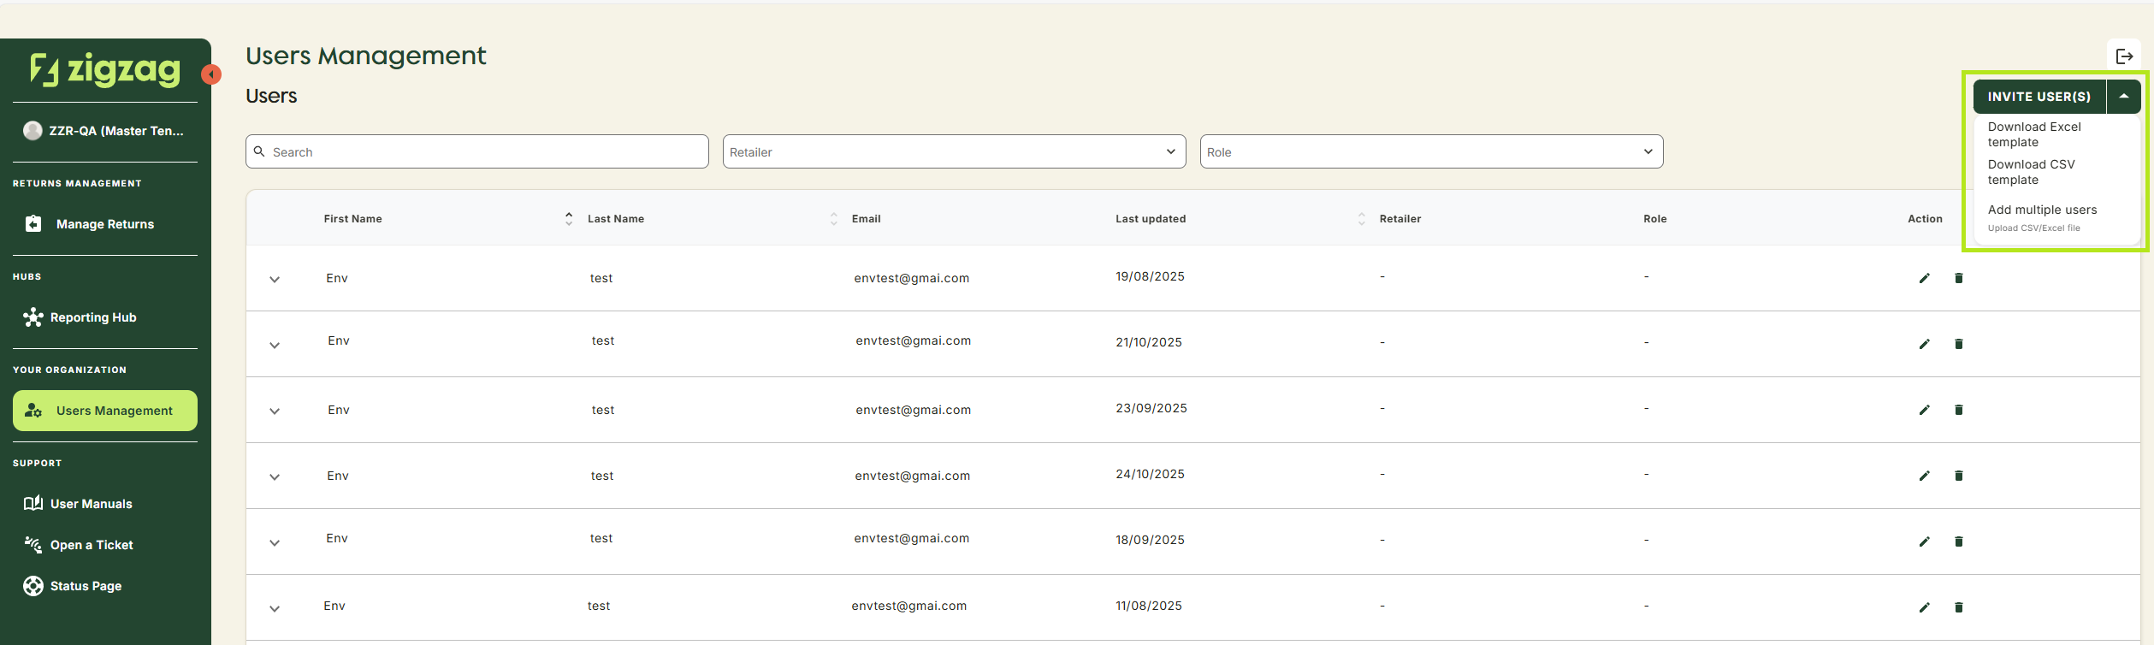The height and width of the screenshot is (645, 2154).
Task: Close the invite dropdown using the caret arrow
Action: pyautogui.click(x=2123, y=97)
